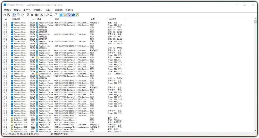Screen dimensions: 259x138
Task: Click Explorer.EXE icon in HKCR\Applications row
Action: click(x=12, y=127)
